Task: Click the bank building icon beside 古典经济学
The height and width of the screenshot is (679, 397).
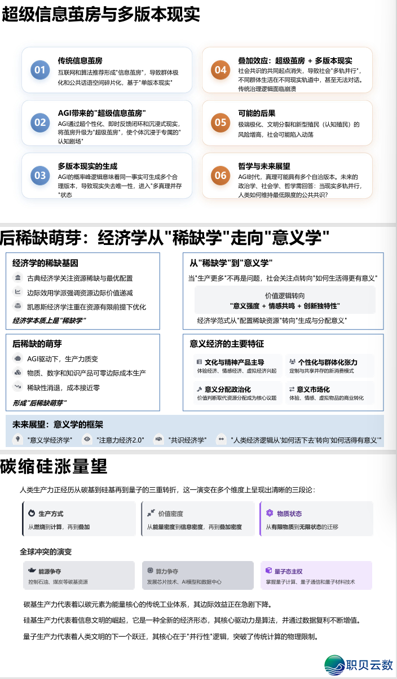Action: [x=17, y=278]
